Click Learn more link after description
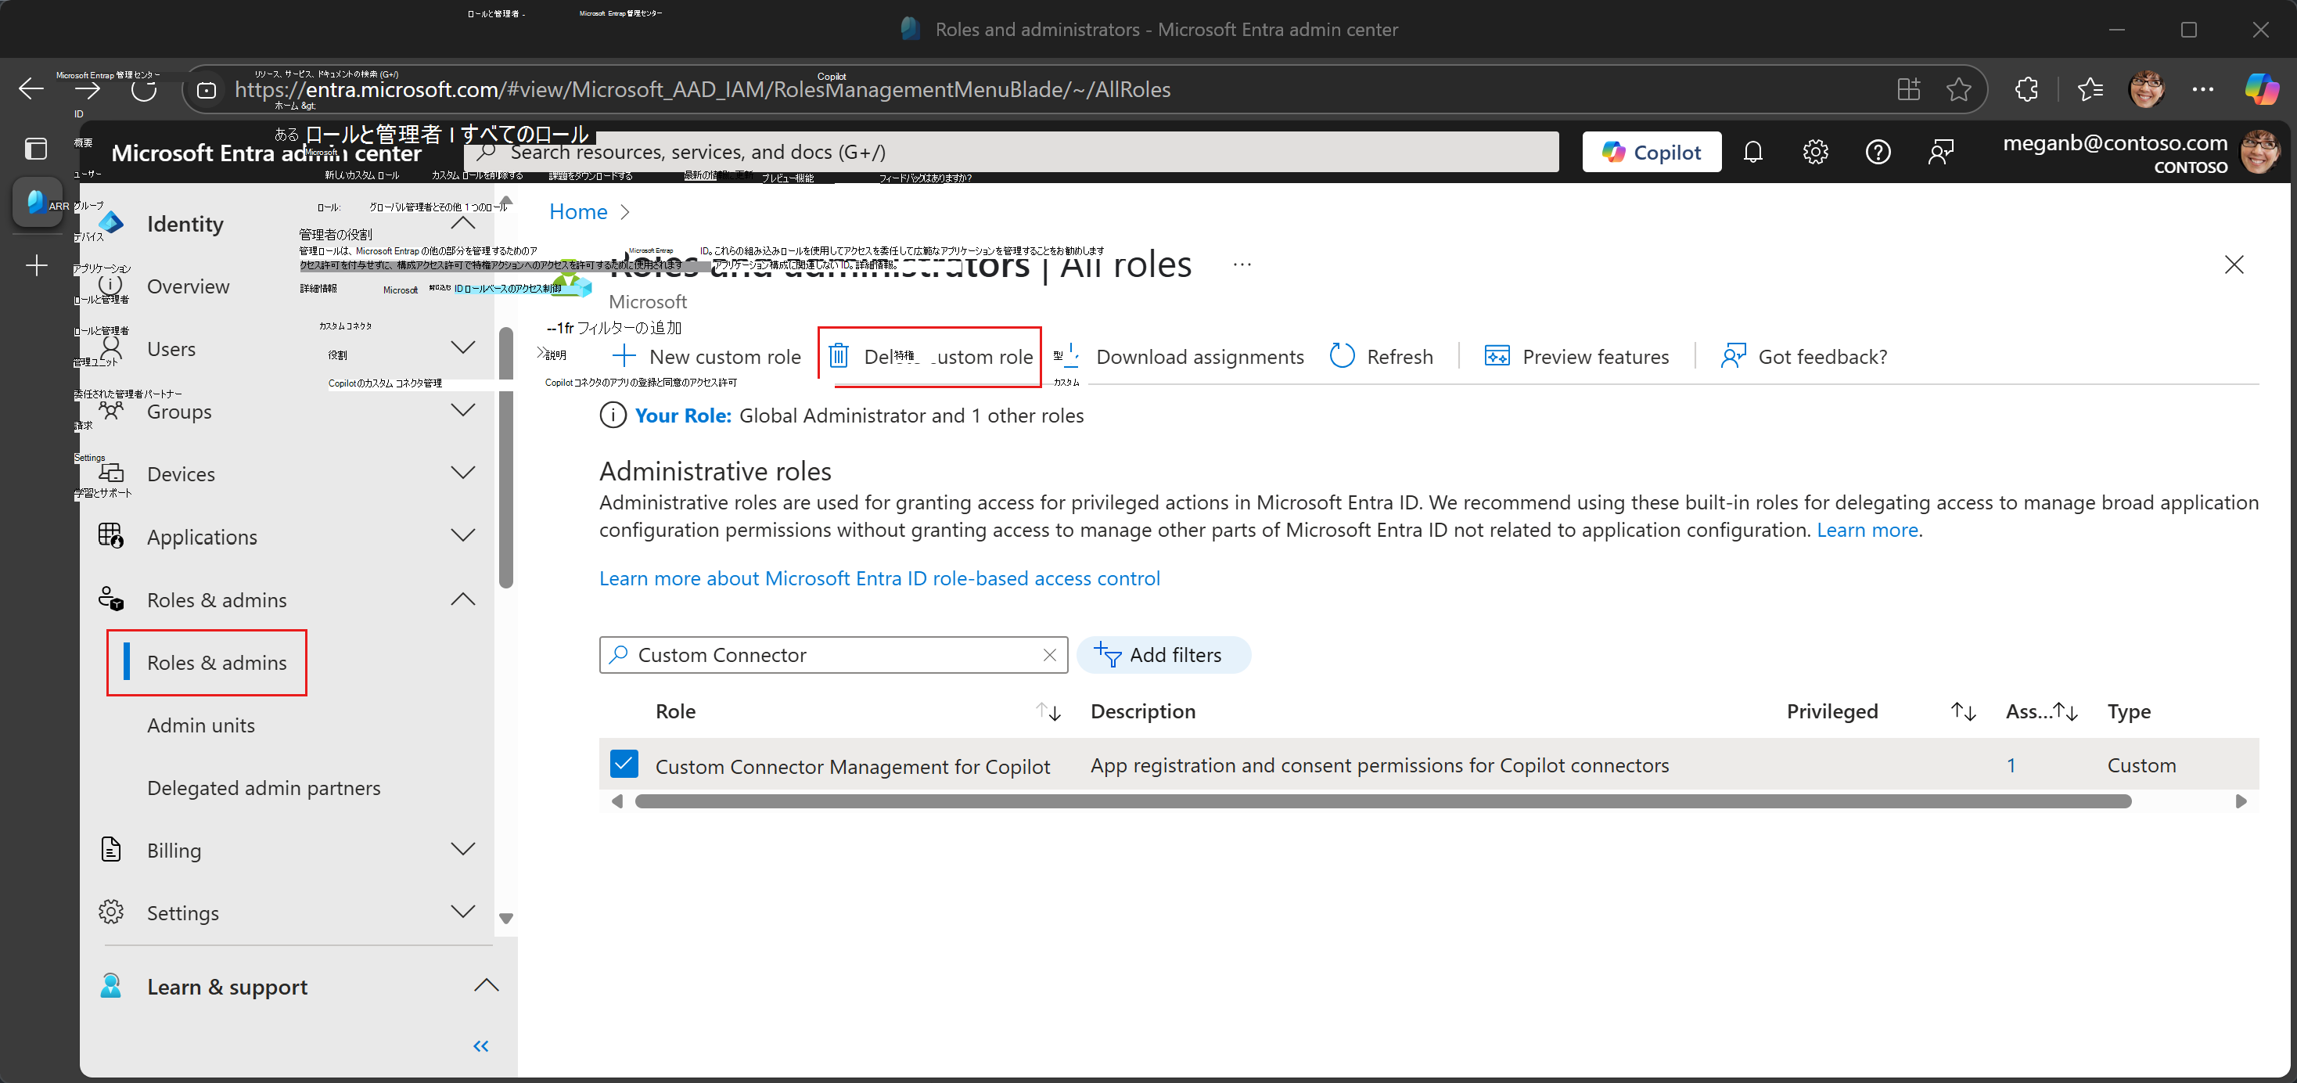The width and height of the screenshot is (2297, 1083). coord(1867,530)
